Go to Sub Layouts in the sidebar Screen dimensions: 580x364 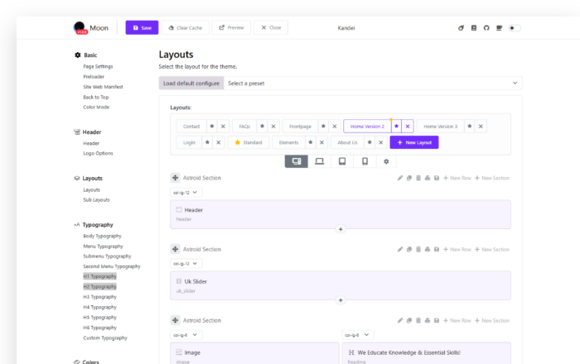(96, 199)
